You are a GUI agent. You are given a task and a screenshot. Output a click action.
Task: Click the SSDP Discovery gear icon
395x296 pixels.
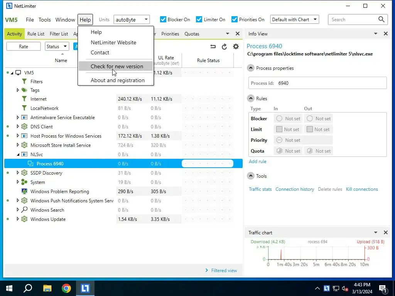[x=24, y=173]
